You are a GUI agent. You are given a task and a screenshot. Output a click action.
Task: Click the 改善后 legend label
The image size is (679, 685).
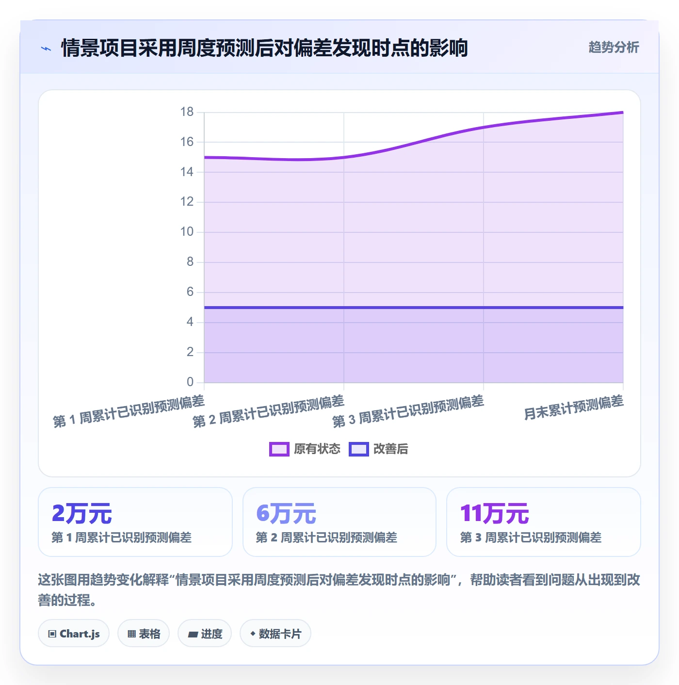pos(390,449)
